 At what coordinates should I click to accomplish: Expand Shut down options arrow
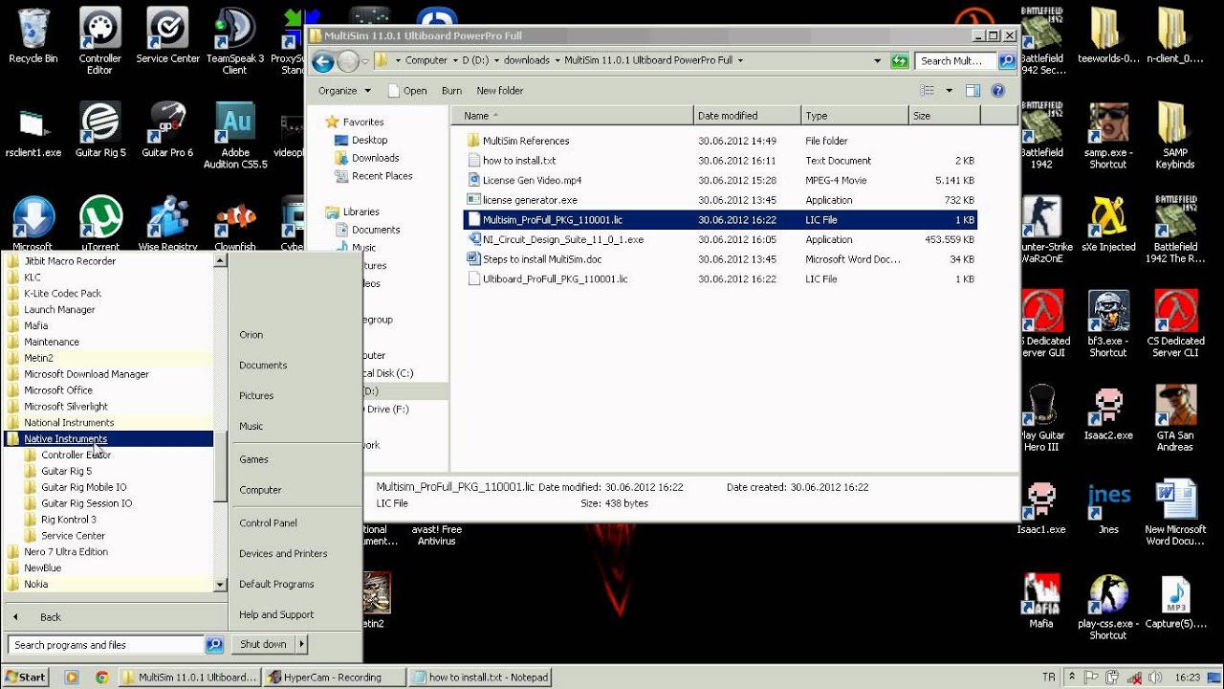301,644
